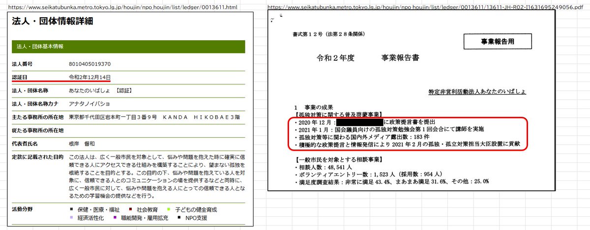Viewport: 590px width, 230px height.
Task: Click the 定款に記載された目的 label
Action: click(x=37, y=157)
